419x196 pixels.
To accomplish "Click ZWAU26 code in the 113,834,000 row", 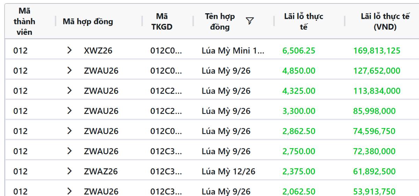I will tap(101, 91).
